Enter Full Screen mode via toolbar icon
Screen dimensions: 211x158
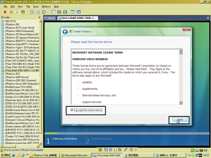click(x=59, y=12)
